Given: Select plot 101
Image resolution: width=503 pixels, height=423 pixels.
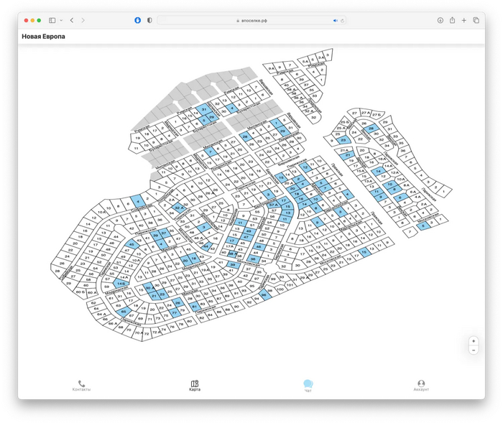Looking at the screenshot, I should pyautogui.click(x=290, y=285).
